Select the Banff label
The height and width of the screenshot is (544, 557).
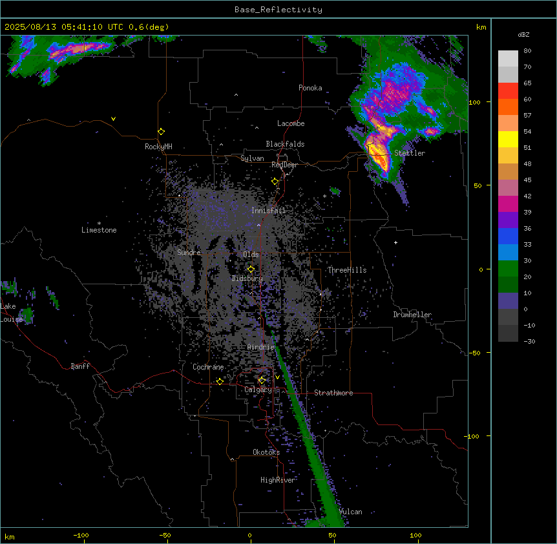(80, 366)
